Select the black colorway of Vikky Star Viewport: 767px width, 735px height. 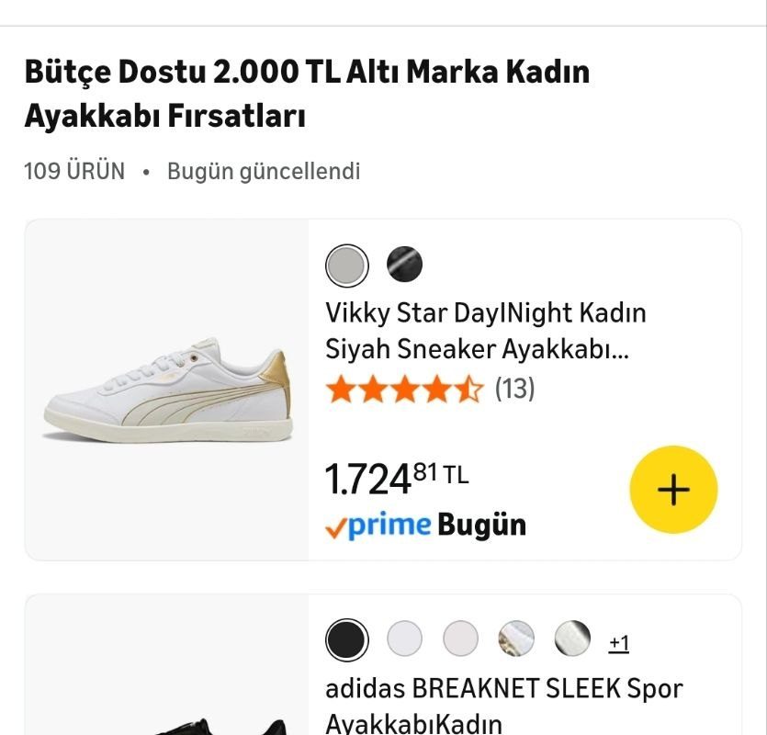pyautogui.click(x=404, y=265)
